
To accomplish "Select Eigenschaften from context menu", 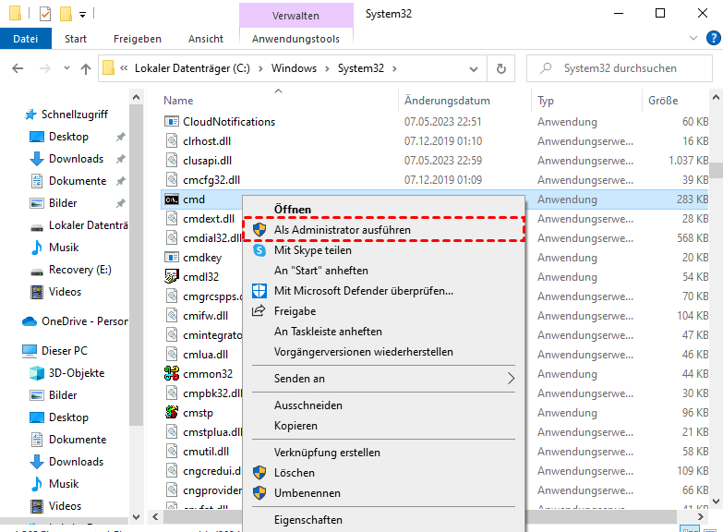I will click(383, 520).
